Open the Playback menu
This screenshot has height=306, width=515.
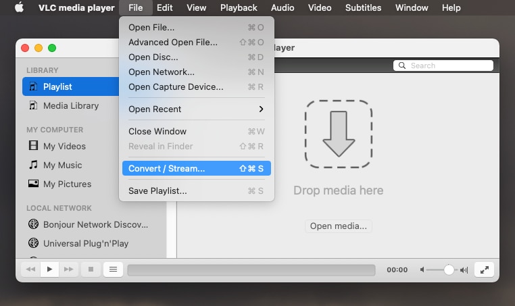click(x=239, y=7)
